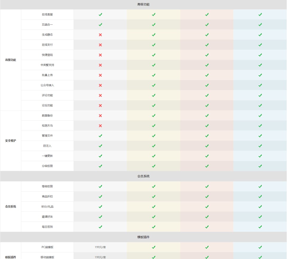Screen dimensions: 287x259
Task: Click the pink-column checkmark in the 一键更新 row
Action: pos(207,156)
